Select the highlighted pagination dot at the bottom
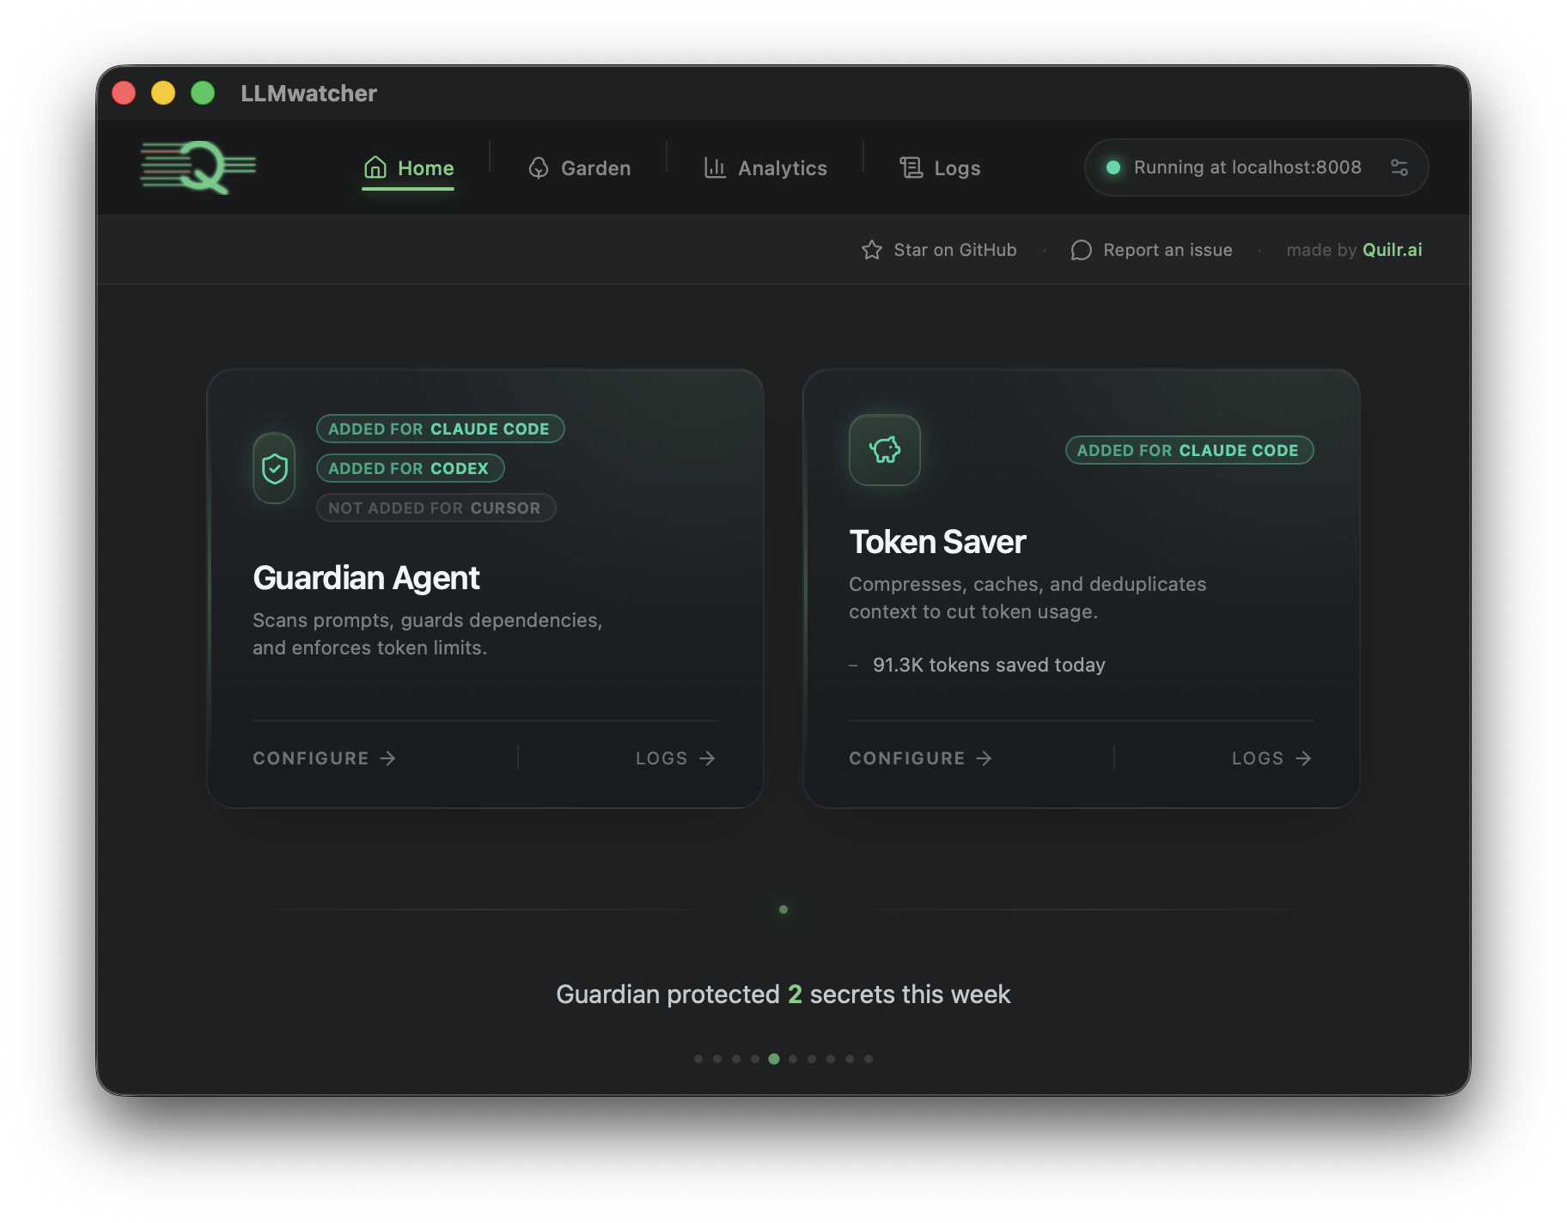This screenshot has width=1567, height=1223. (773, 1059)
